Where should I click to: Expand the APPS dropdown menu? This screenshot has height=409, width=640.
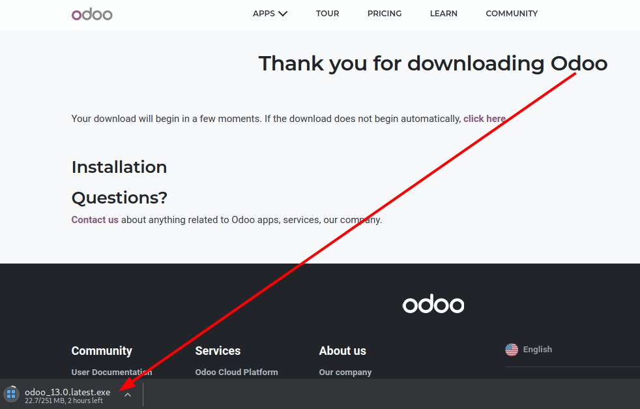tap(270, 14)
